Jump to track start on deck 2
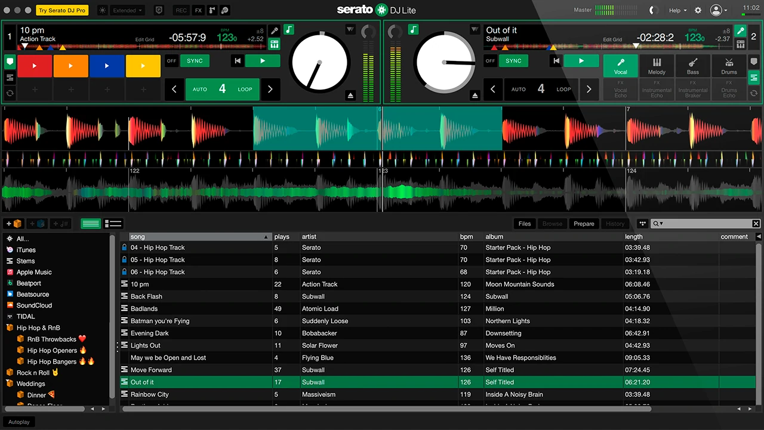The image size is (764, 430). [x=556, y=61]
